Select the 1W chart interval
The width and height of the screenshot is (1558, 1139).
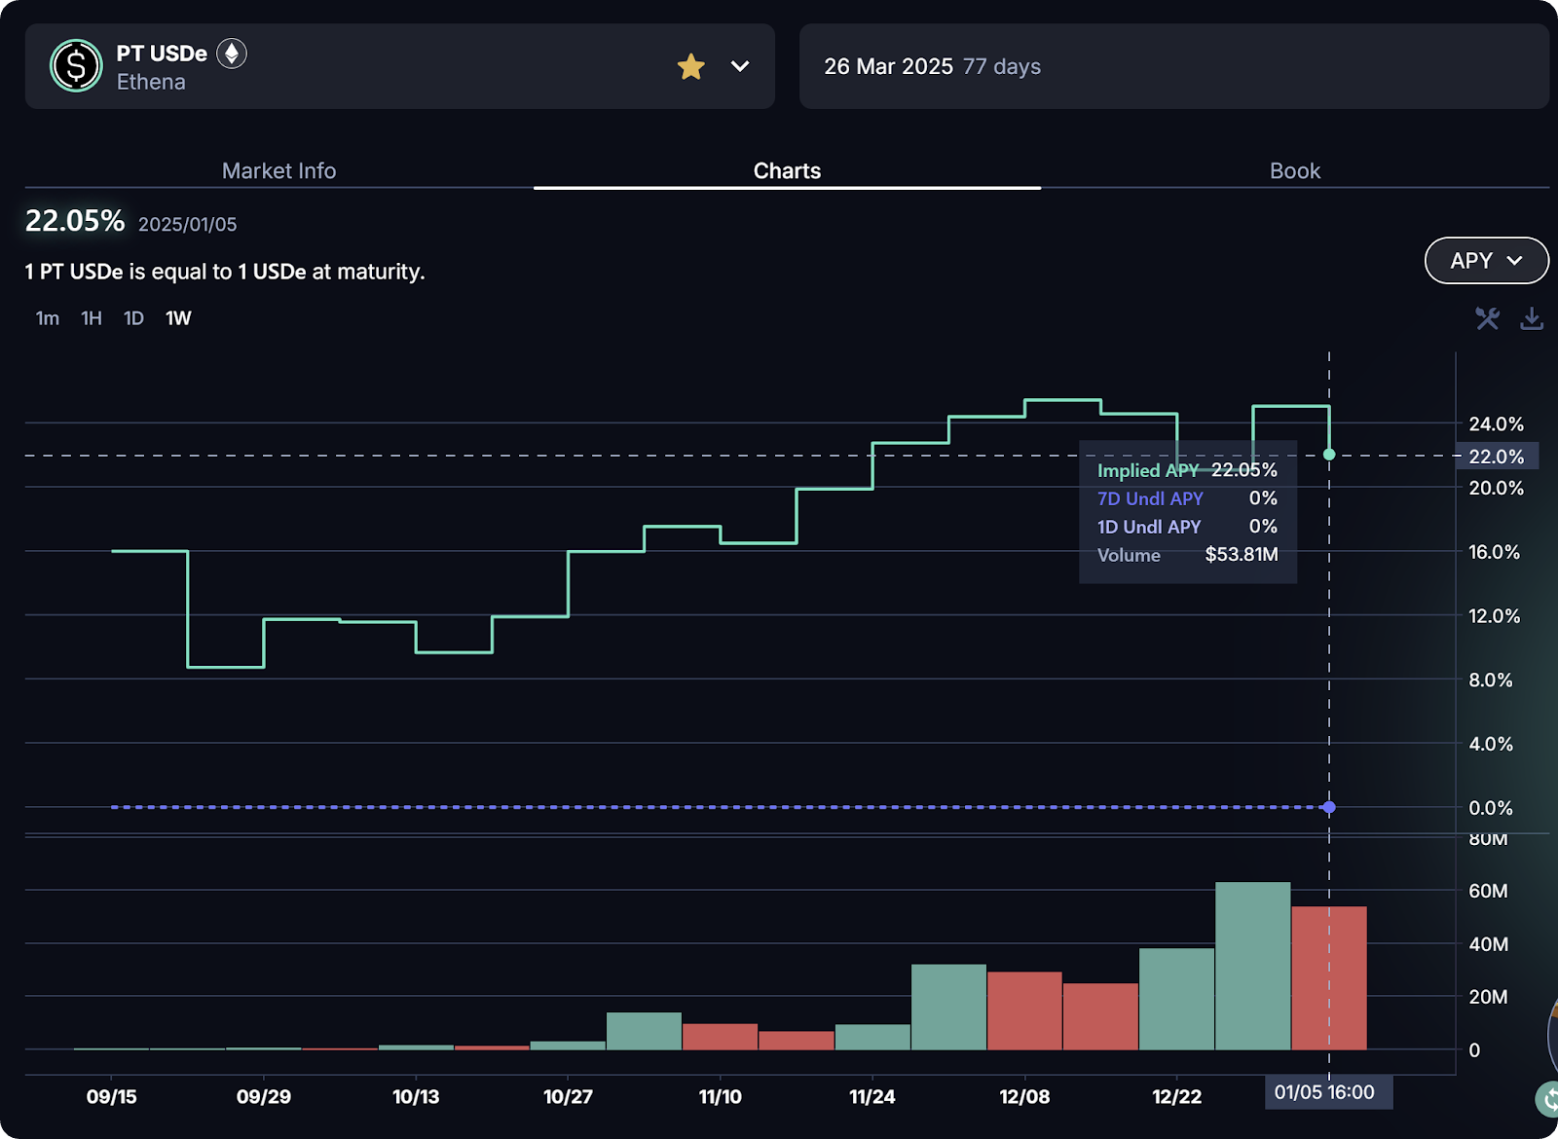click(x=178, y=318)
